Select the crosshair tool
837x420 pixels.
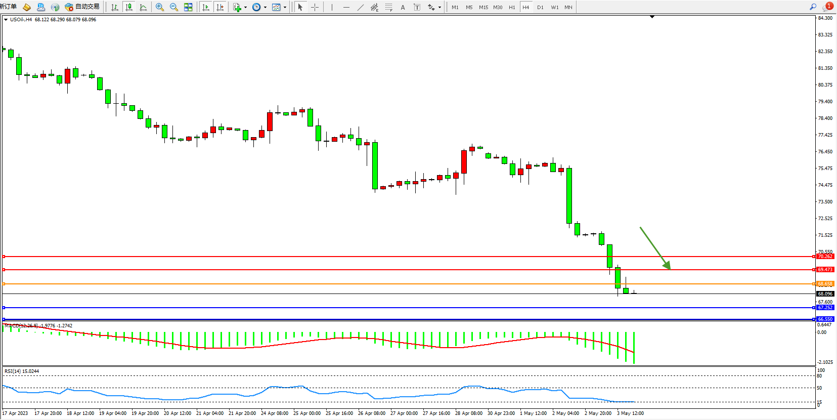click(x=315, y=7)
